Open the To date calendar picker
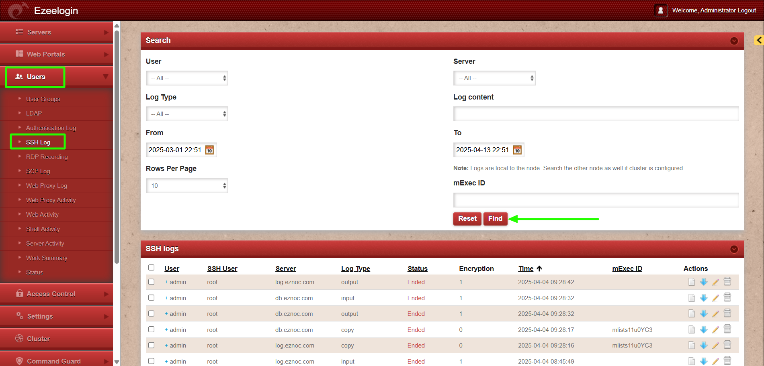Viewport: 764px width, 366px height. pyautogui.click(x=517, y=150)
